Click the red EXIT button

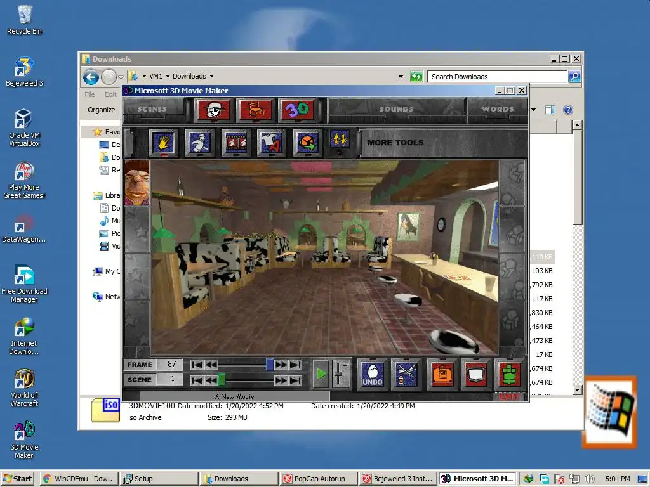[x=509, y=397]
